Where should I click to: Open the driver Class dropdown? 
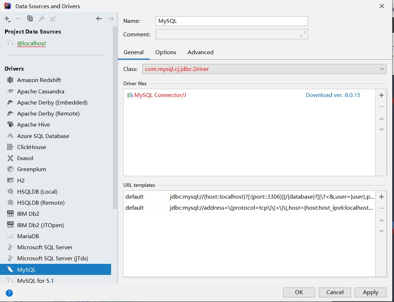[x=264, y=69]
